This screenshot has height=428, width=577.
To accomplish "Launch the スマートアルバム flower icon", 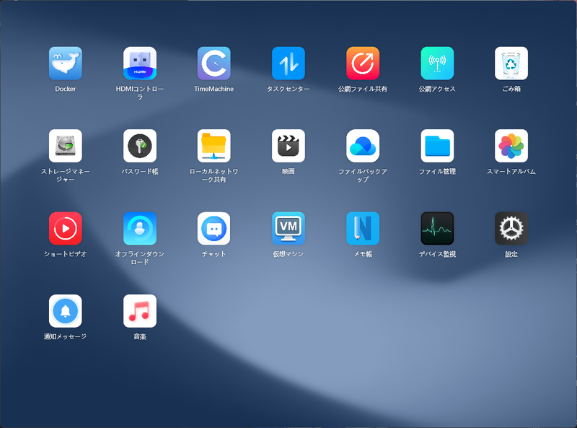I will (x=511, y=146).
